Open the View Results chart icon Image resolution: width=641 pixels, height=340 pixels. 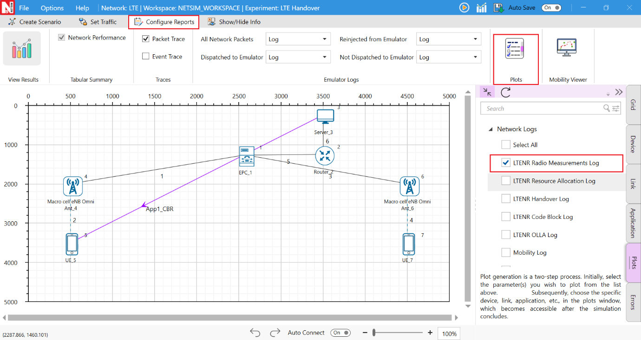pos(22,49)
